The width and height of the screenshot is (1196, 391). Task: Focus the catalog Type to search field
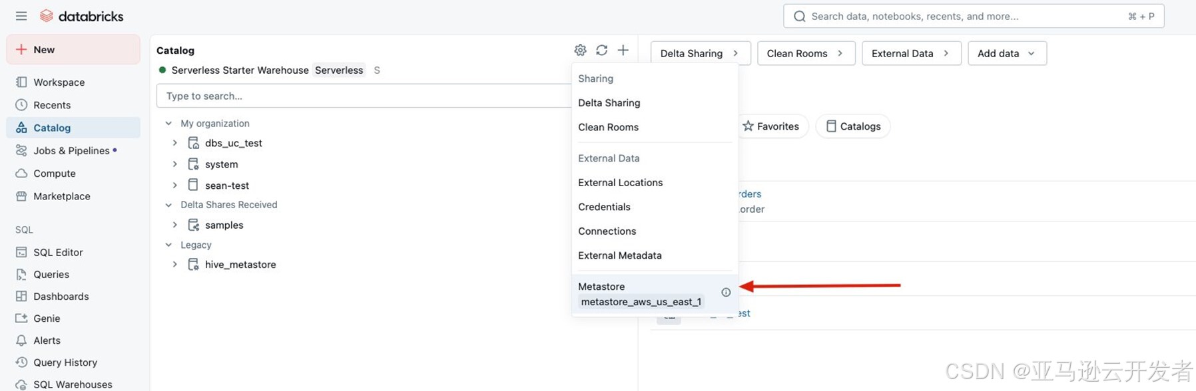(364, 96)
